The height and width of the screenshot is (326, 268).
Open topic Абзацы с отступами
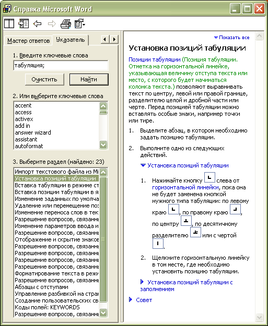click(56, 287)
